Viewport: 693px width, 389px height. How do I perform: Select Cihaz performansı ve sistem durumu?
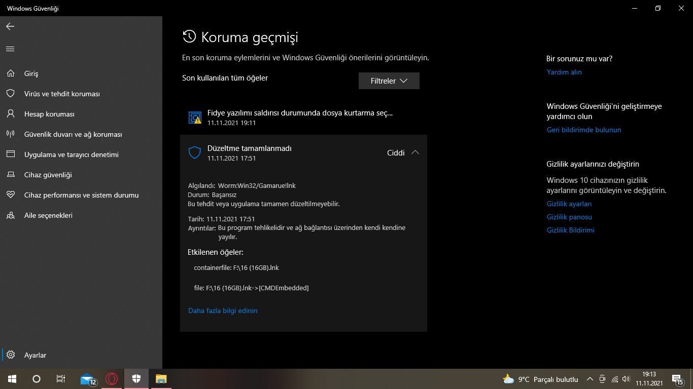click(81, 195)
